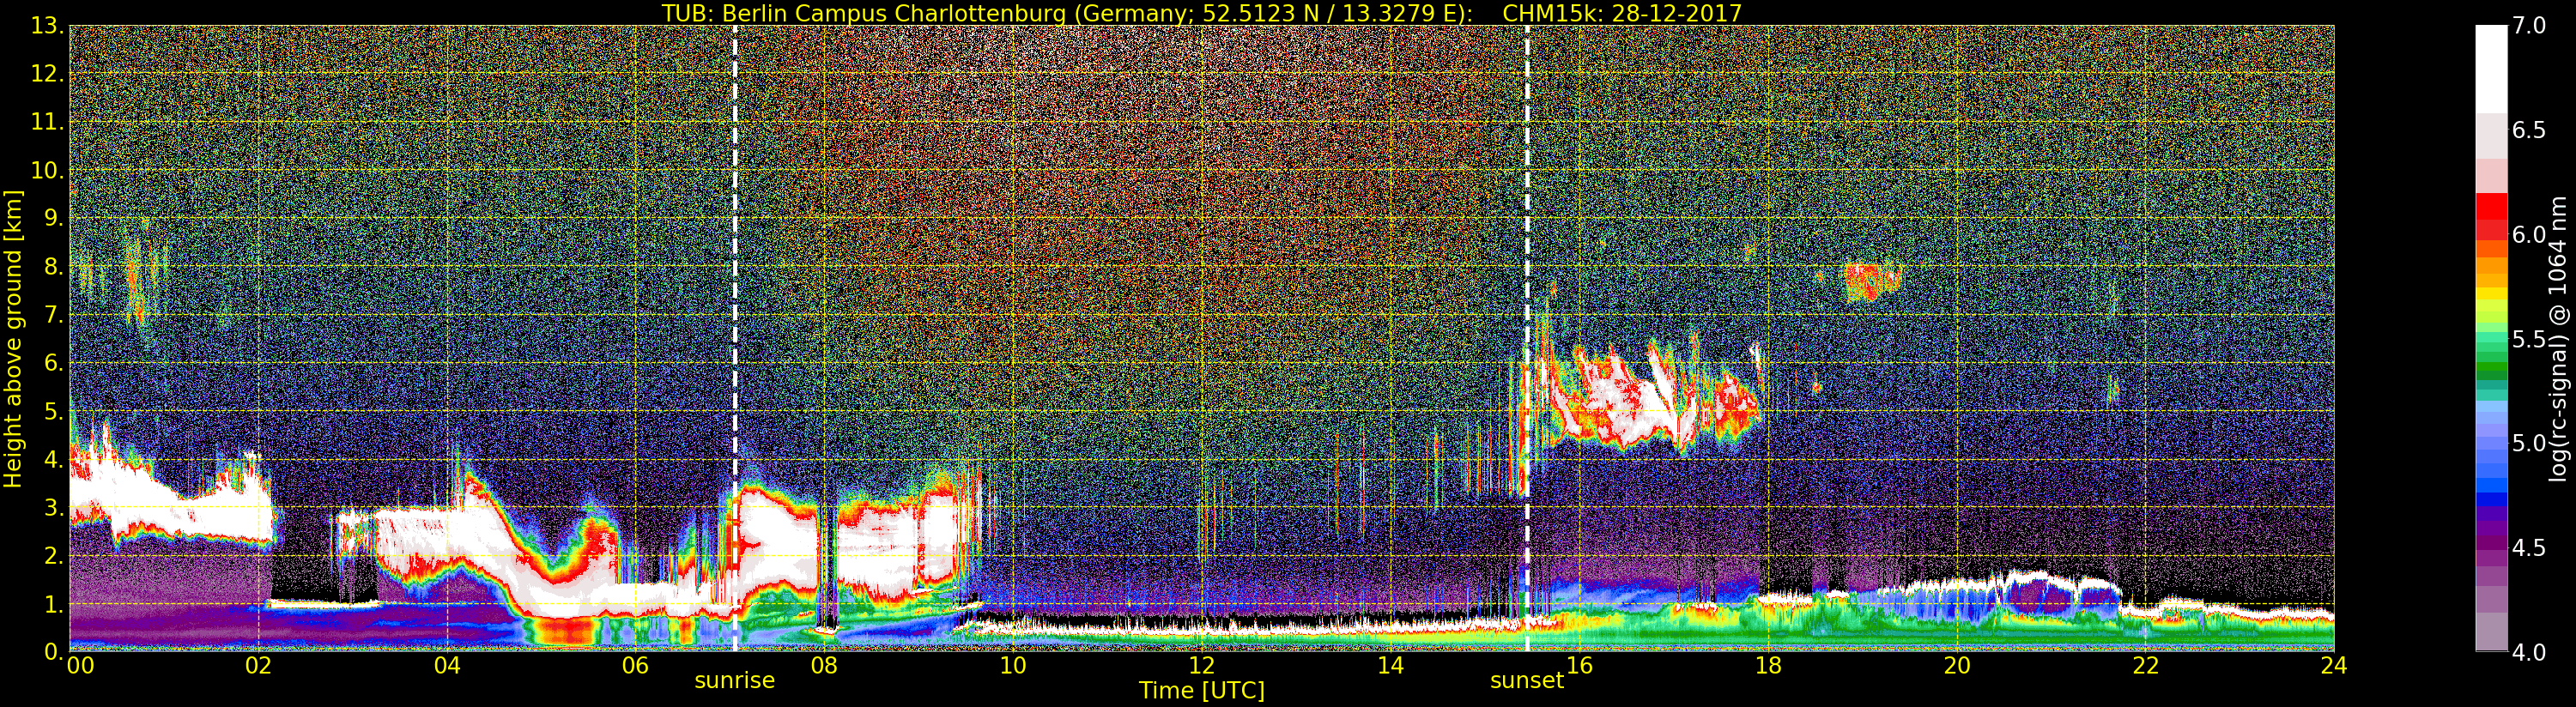
Task: Click the 'Time [UTC]' axis label
Action: click(x=1202, y=691)
